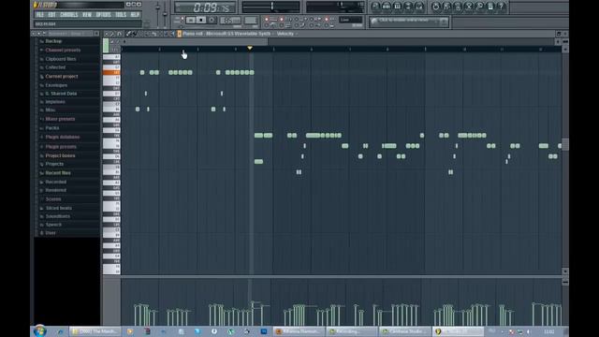Select Scores folder in browser

53,199
